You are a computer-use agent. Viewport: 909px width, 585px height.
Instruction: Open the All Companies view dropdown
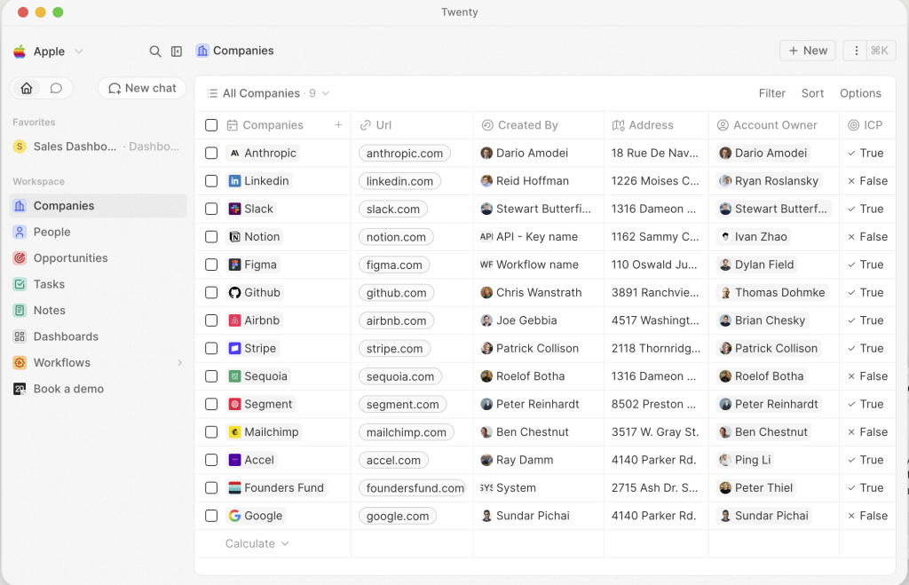268,93
